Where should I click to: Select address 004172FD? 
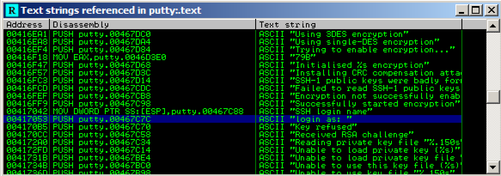pyautogui.click(x=27, y=150)
